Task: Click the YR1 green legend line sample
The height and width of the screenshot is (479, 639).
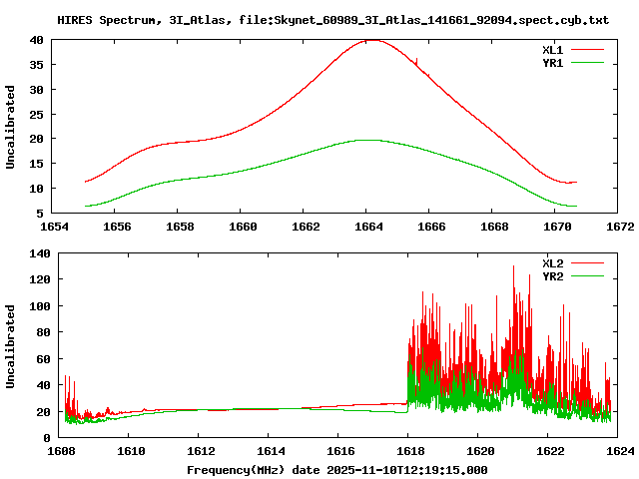Action: click(589, 62)
